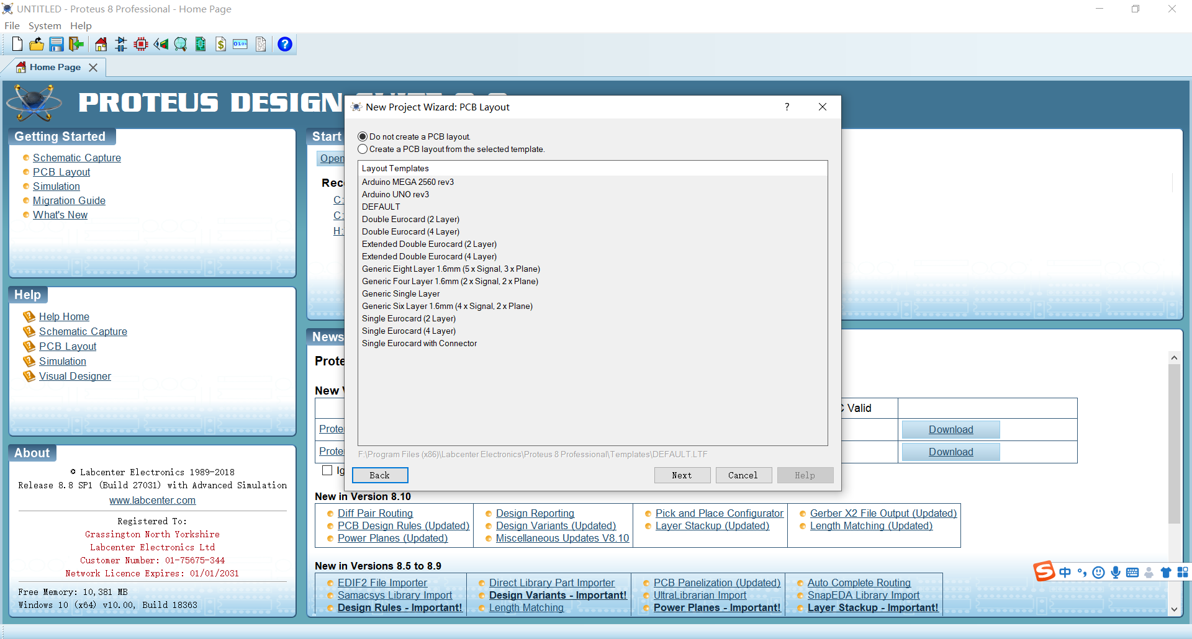Open the Migration Guide link
The width and height of the screenshot is (1192, 639).
click(x=69, y=200)
